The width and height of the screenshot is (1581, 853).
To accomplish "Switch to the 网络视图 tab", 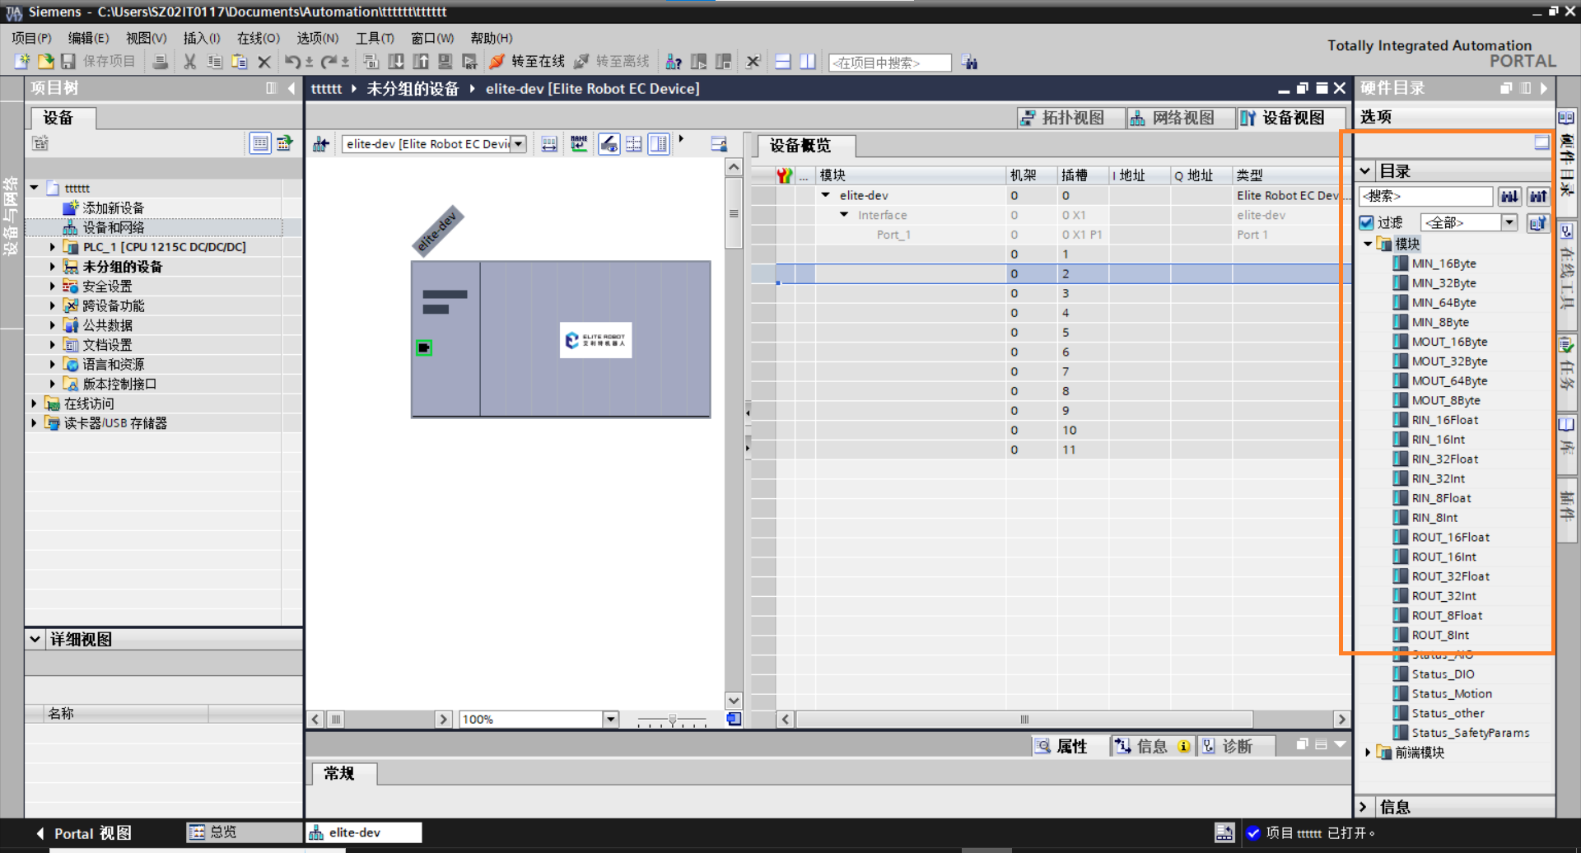I will [x=1173, y=118].
